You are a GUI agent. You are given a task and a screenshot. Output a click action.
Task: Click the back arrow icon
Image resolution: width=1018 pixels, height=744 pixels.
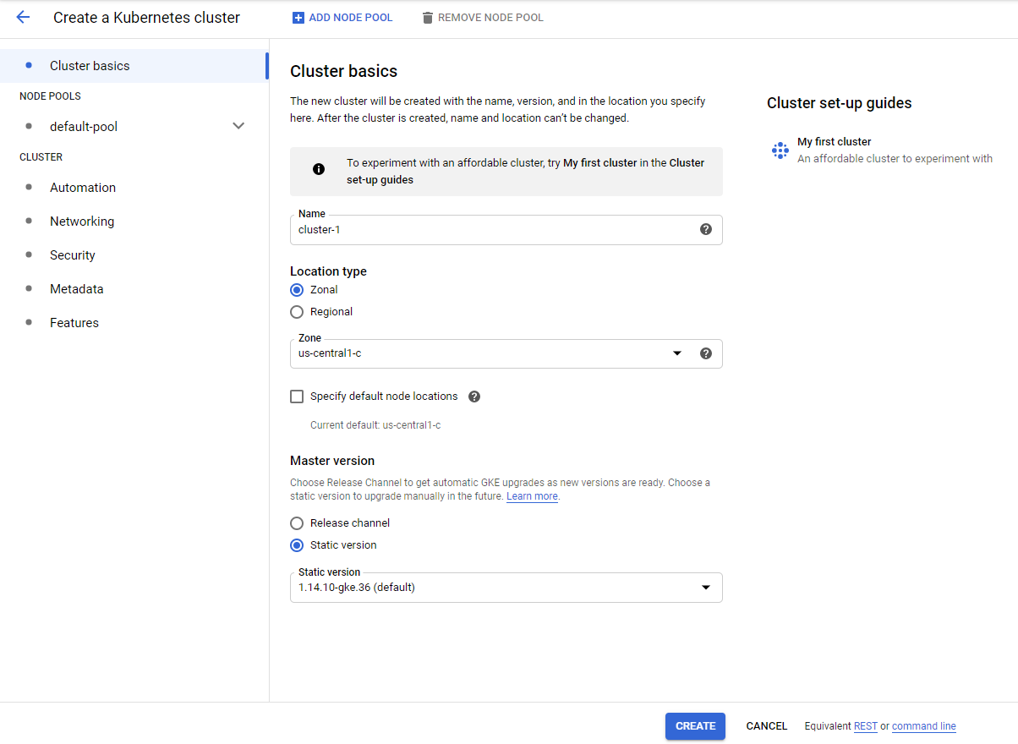[23, 17]
